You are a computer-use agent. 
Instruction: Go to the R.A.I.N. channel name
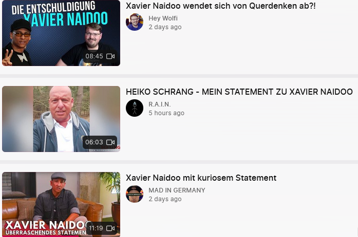pos(160,104)
